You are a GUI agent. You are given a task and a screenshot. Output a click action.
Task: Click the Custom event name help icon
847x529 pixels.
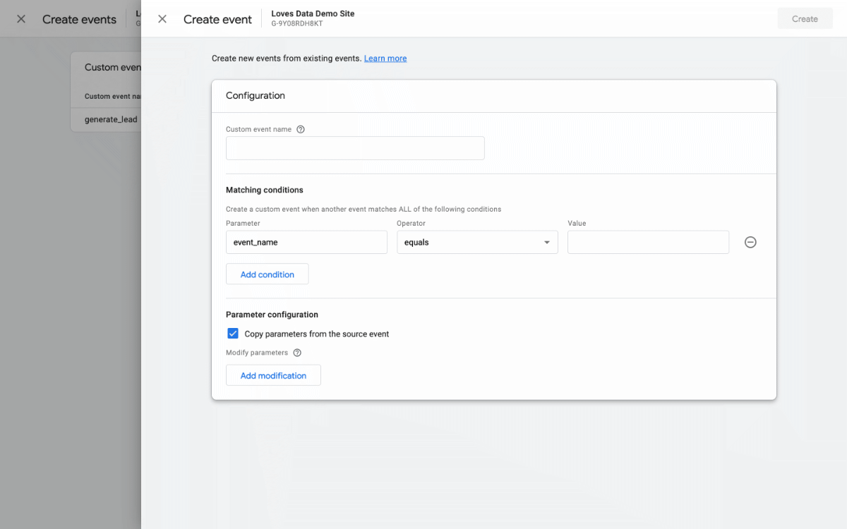click(301, 130)
